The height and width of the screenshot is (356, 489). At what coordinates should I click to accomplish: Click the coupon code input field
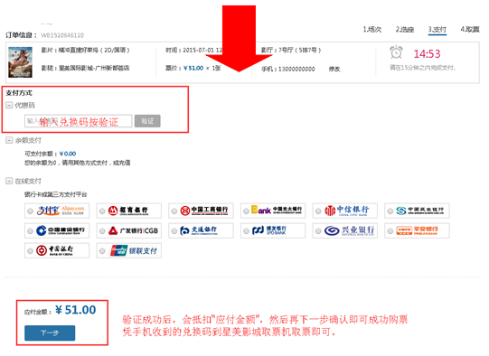[x=79, y=121]
